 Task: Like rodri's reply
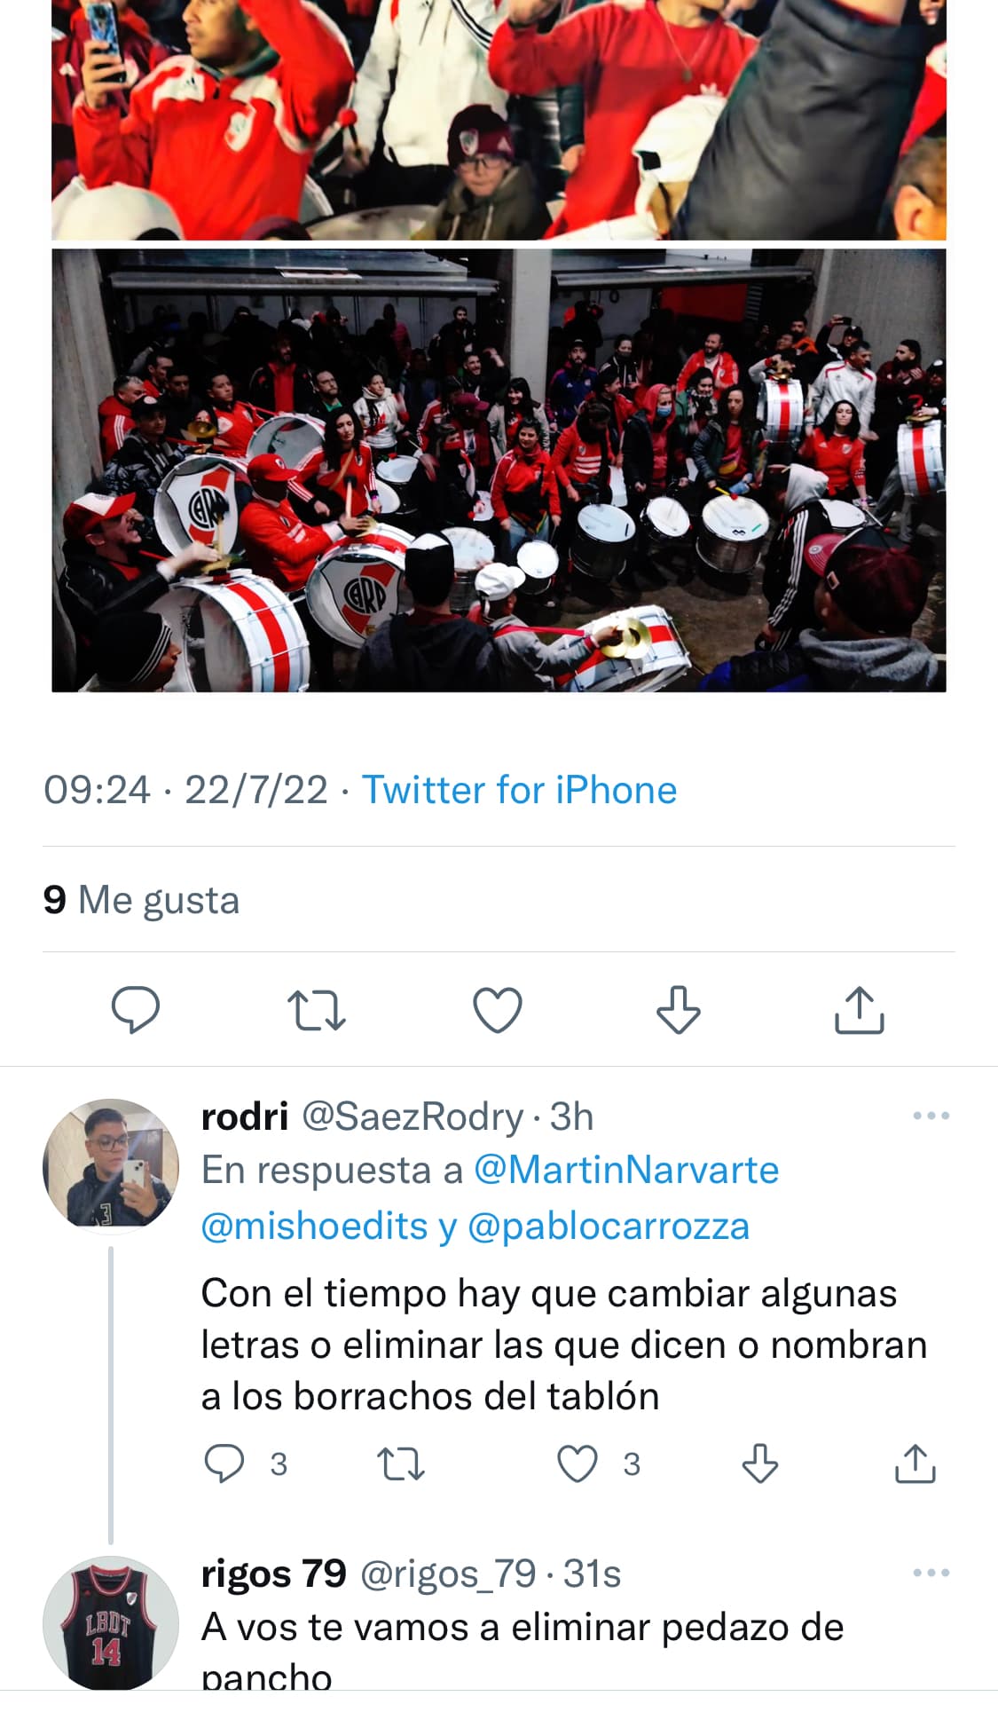click(577, 1463)
